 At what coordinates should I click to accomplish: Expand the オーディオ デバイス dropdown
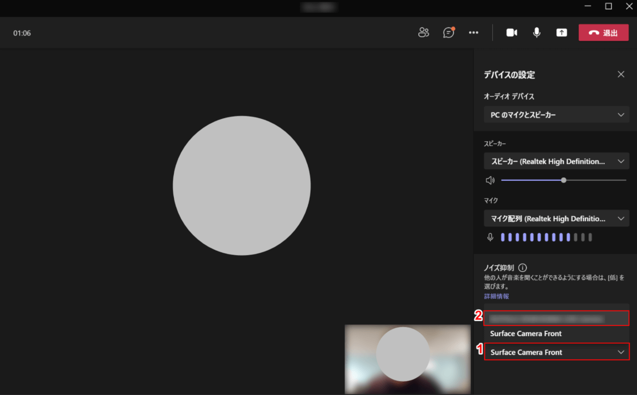557,115
